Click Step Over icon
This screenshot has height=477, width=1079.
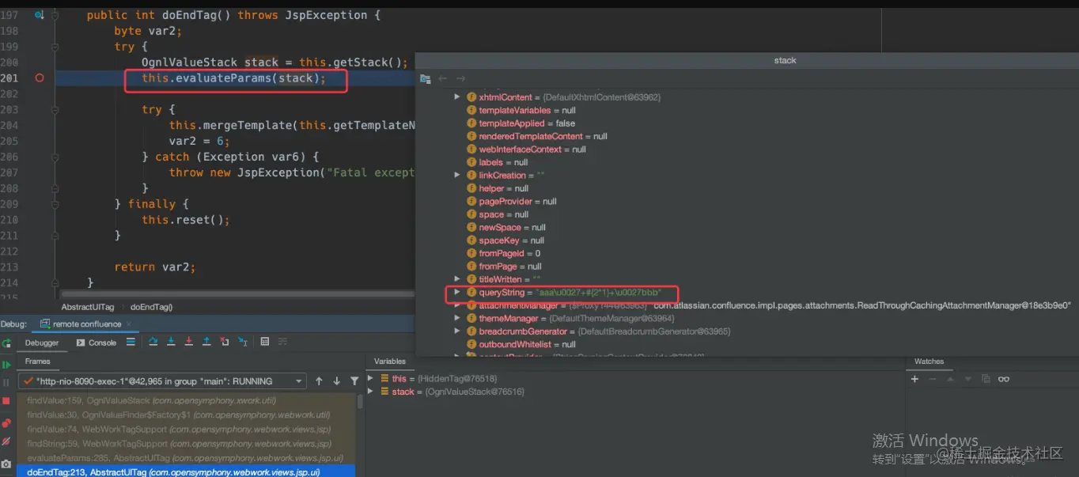coord(153,343)
